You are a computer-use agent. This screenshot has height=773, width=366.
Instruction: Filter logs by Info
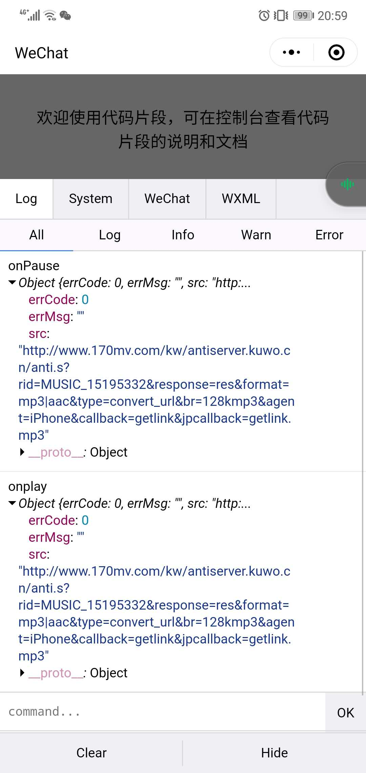[x=183, y=235]
